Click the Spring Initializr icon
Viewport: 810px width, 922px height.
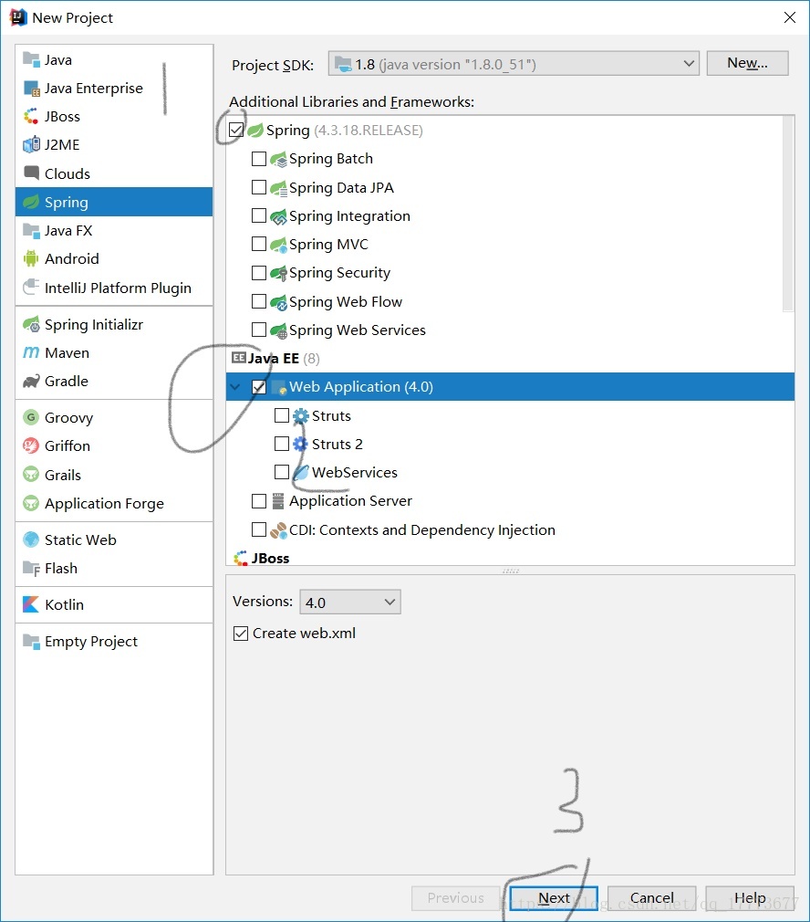click(30, 324)
